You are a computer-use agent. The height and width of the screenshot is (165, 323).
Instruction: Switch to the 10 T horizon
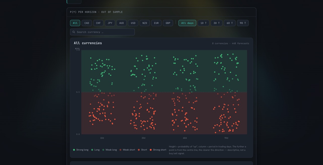pyautogui.click(x=203, y=23)
